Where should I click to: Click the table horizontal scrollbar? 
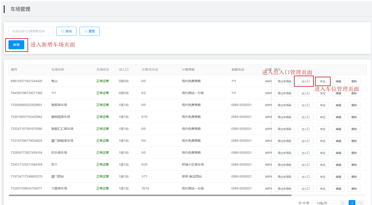pyautogui.click(x=150, y=195)
